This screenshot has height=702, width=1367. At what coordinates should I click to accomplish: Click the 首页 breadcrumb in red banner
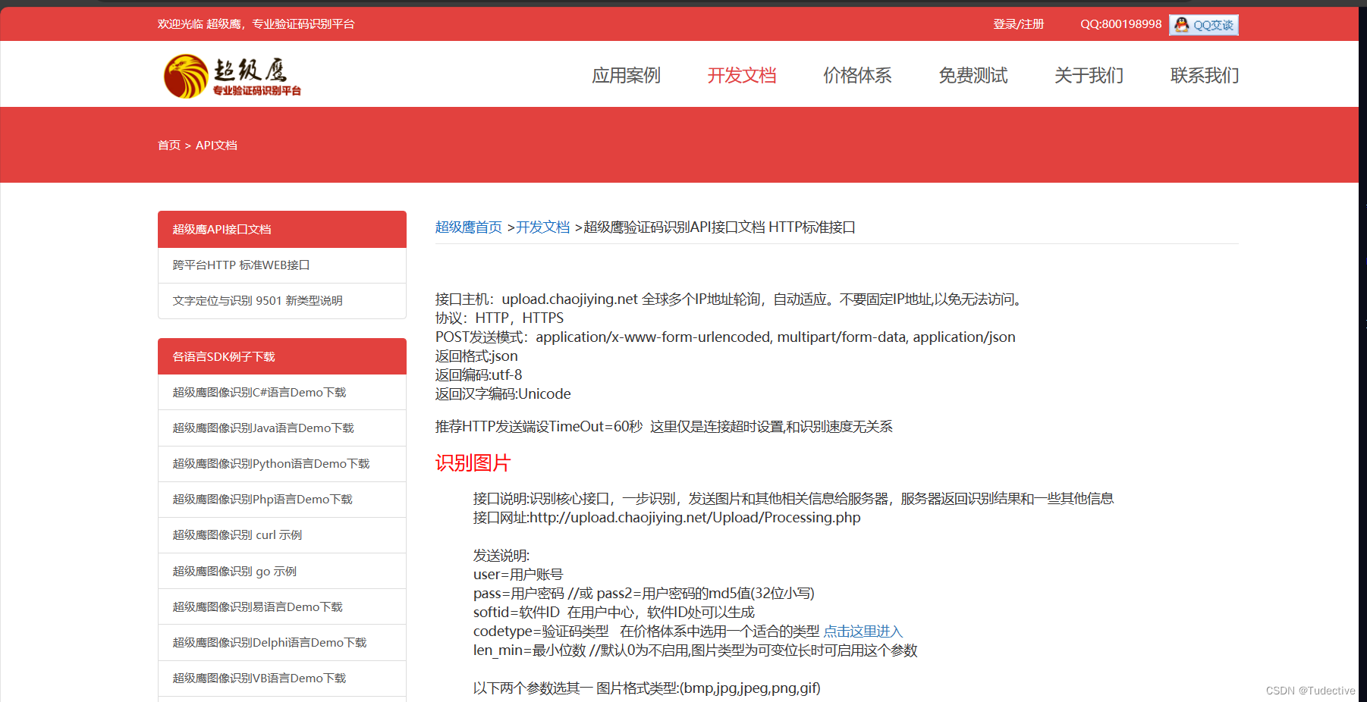point(169,145)
